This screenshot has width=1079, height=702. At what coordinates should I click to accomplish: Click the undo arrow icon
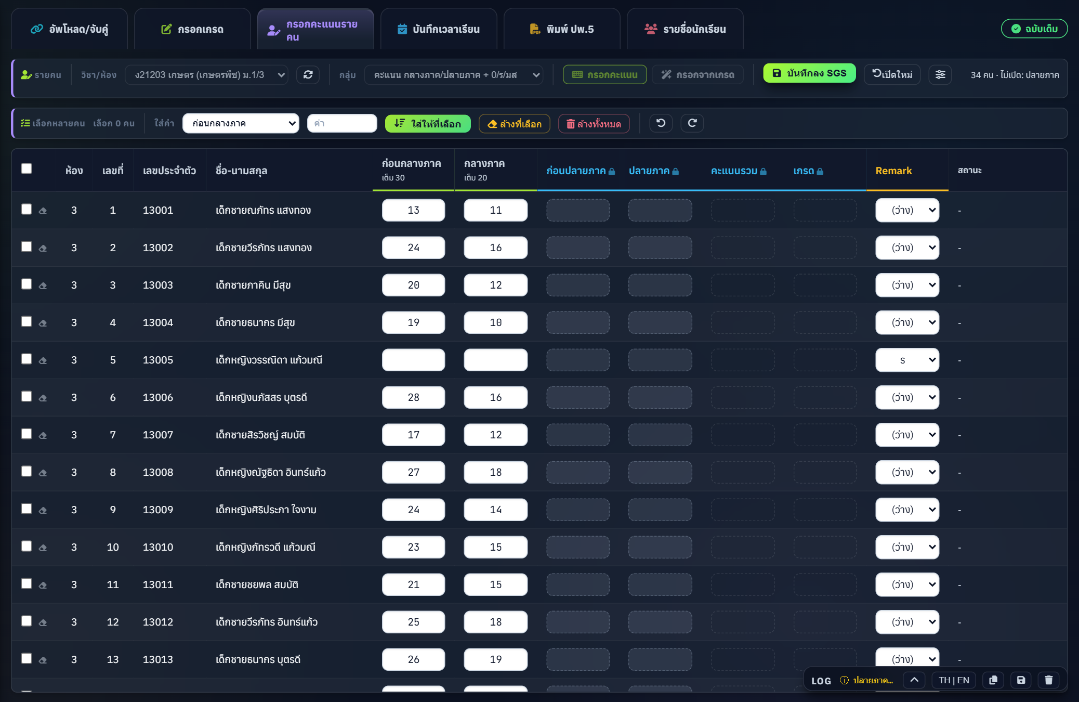pyautogui.click(x=661, y=123)
